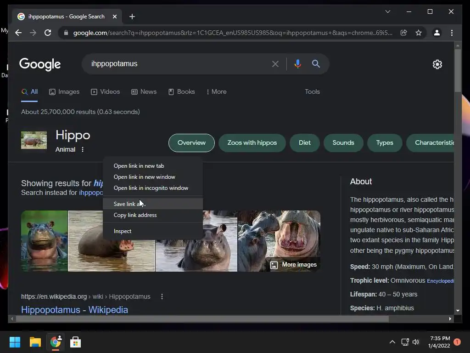The image size is (470, 353).
Task: Open a new tab with the plus button
Action: click(x=132, y=17)
